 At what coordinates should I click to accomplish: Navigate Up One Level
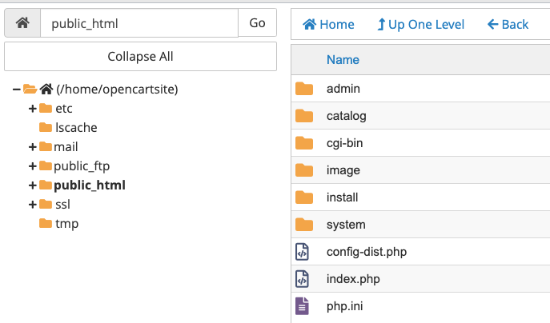pyautogui.click(x=420, y=24)
